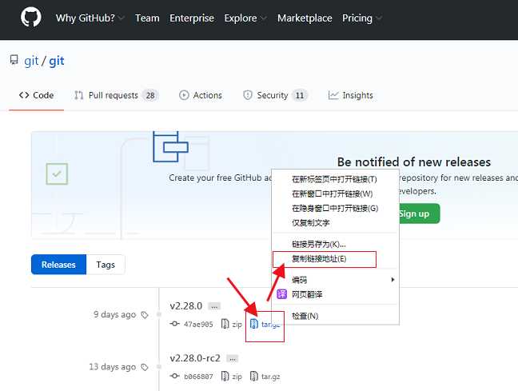The height and width of the screenshot is (391, 518).
Task: Go to Marketplace
Action: [x=305, y=18]
